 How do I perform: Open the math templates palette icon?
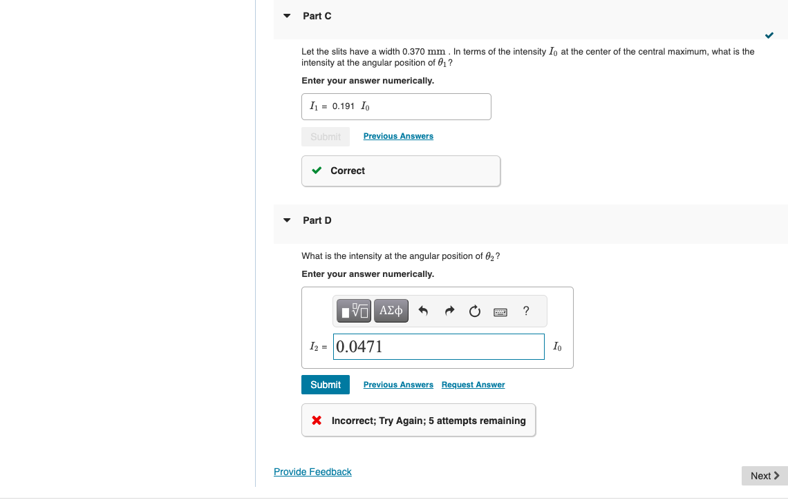(x=354, y=311)
